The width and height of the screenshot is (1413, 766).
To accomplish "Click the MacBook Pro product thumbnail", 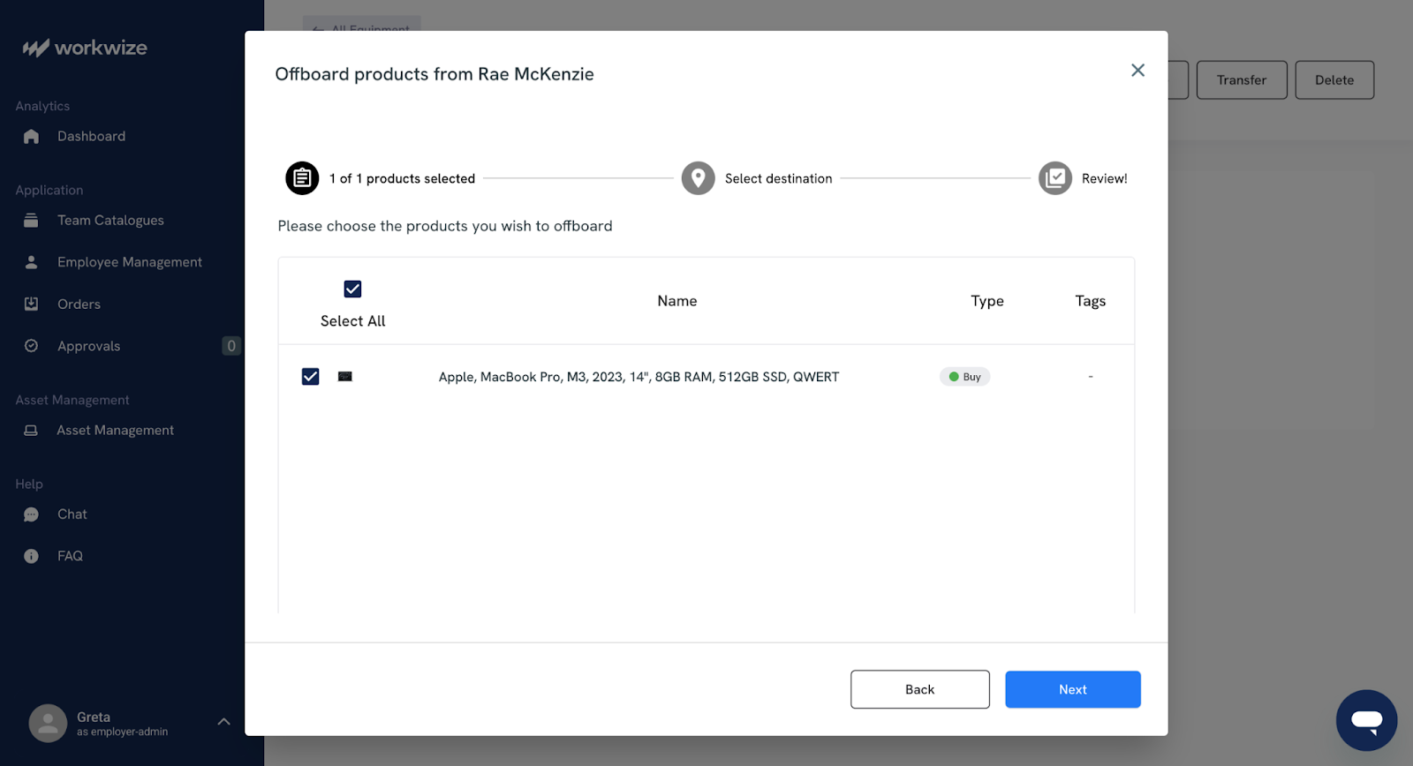I will click(x=345, y=377).
